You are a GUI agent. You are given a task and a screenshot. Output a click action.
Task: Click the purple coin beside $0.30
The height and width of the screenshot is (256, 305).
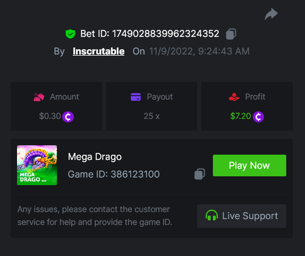(x=68, y=117)
